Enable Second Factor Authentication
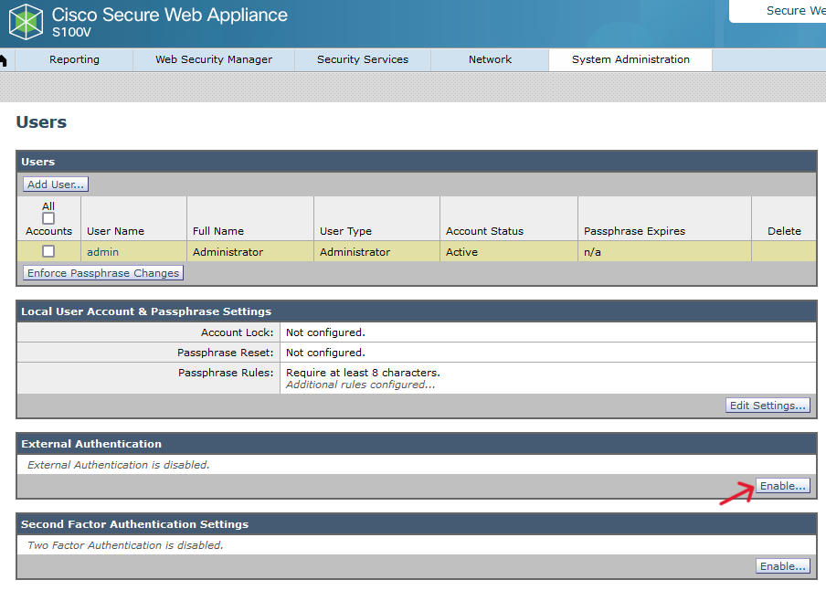 pyautogui.click(x=783, y=565)
